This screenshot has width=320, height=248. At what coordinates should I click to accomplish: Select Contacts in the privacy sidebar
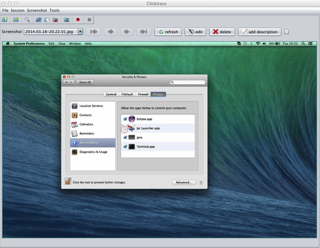tap(93, 115)
